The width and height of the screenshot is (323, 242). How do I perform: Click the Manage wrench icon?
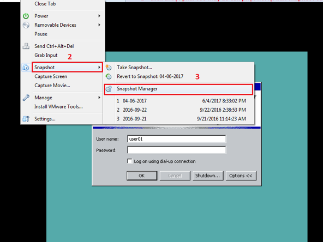[26, 98]
